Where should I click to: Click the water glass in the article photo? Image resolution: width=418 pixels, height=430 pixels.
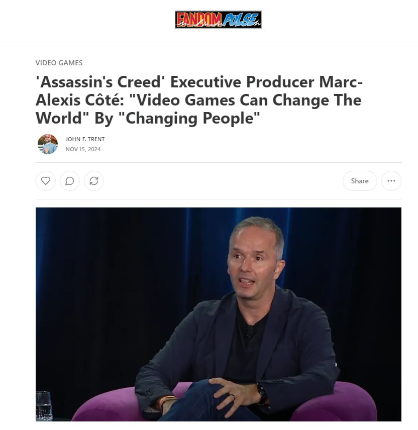coord(44,406)
